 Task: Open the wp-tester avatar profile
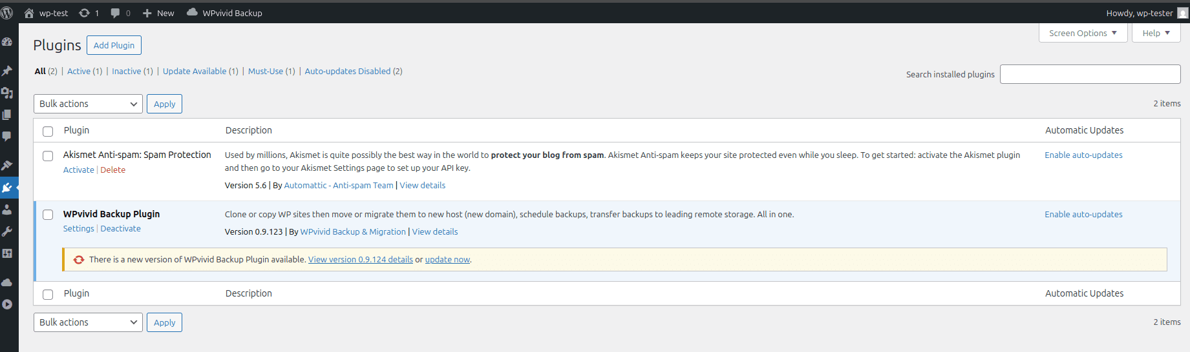coord(1183,13)
